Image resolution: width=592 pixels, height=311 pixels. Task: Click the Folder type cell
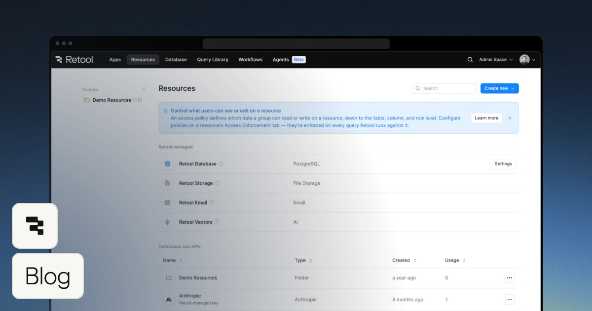(302, 278)
